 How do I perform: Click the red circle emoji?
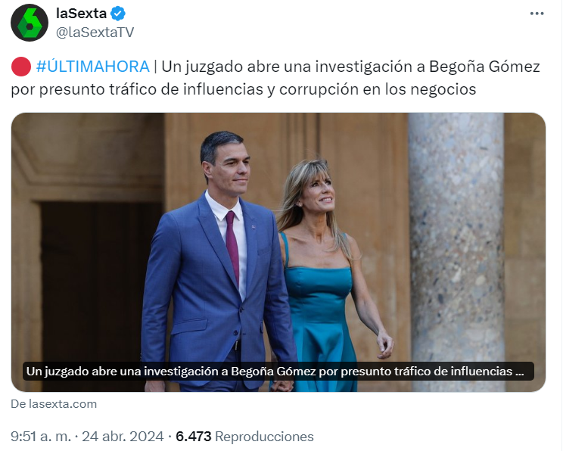[21, 67]
